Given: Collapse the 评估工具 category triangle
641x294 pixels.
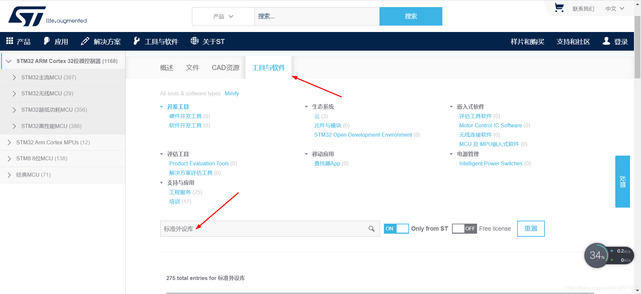Looking at the screenshot, I should [x=162, y=154].
